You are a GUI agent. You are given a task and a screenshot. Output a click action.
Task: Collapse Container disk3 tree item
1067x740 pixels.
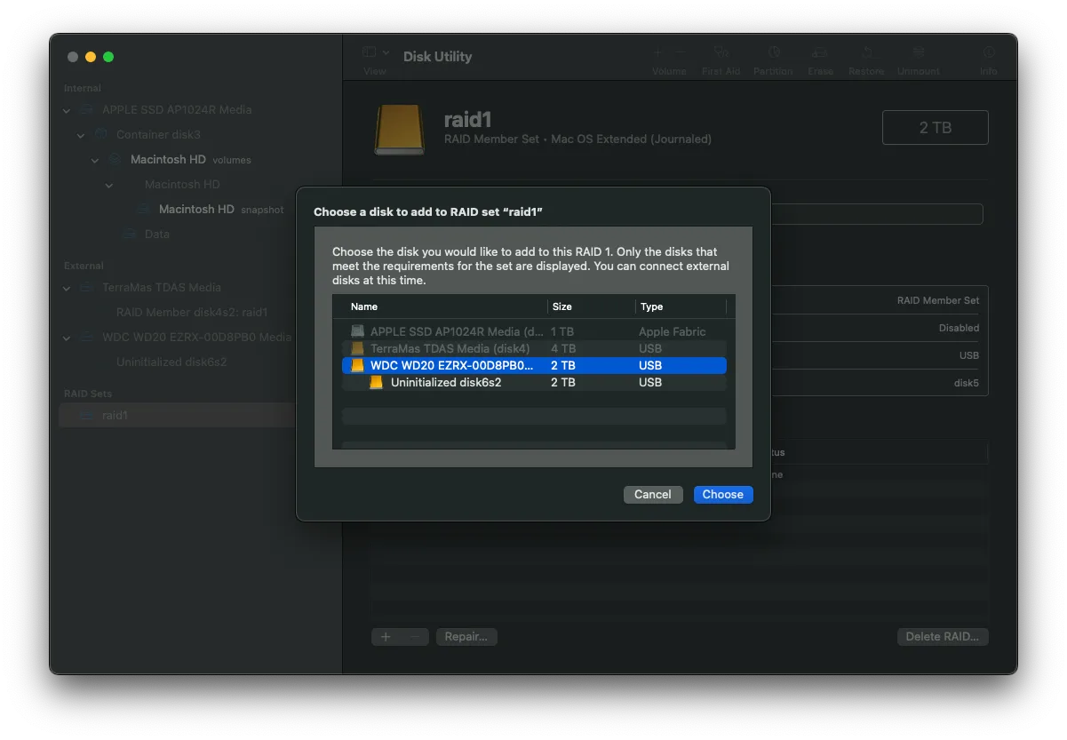coord(81,135)
